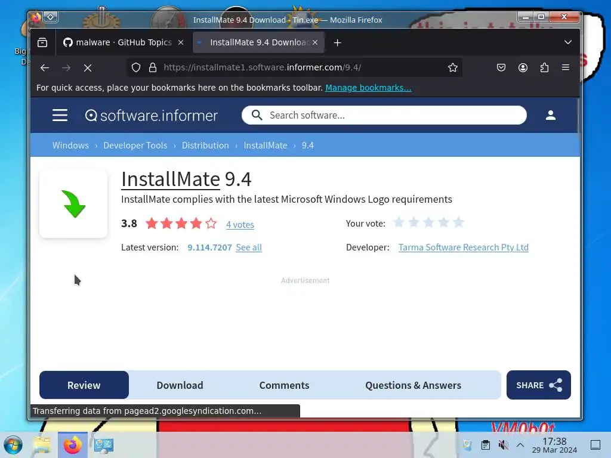Viewport: 611px width, 458px height.
Task: Go forward one page in Firefox
Action: [x=66, y=68]
